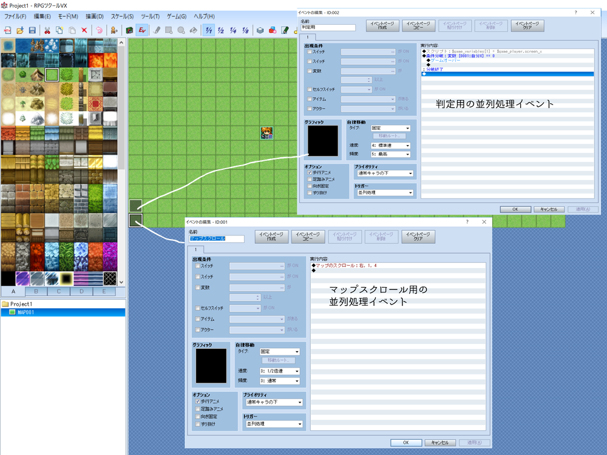This screenshot has width=607, height=455.
Task: Select the Rectangle drawing tool
Action: 169,30
